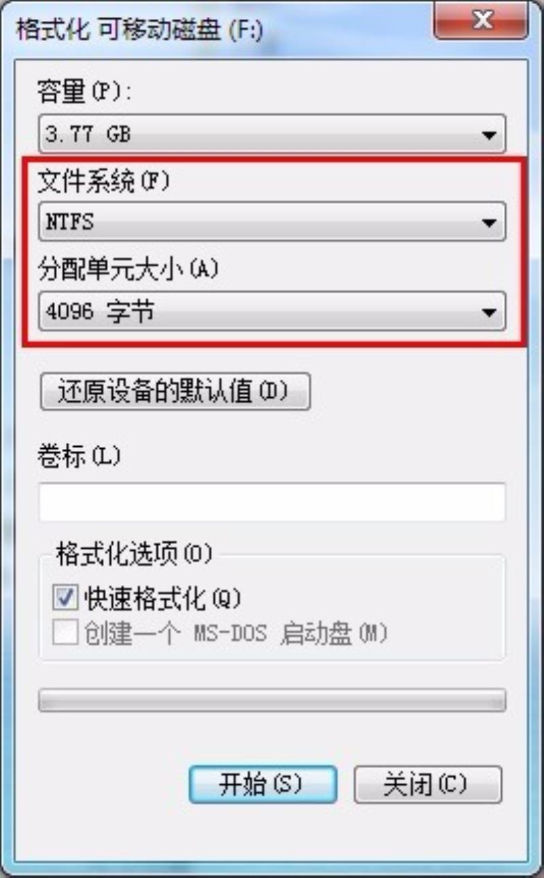
Task: Click the 格式化选项(O) group heading
Action: 134,555
